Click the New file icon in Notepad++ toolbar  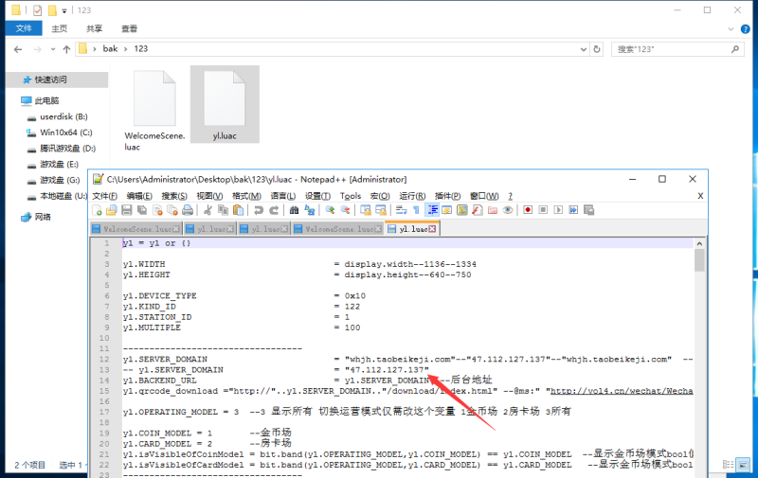[98, 210]
